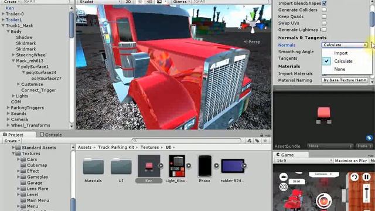Image resolution: width=375 pixels, height=211 pixels.
Task: Select the Ken model thumbnail
Action: coord(149,166)
